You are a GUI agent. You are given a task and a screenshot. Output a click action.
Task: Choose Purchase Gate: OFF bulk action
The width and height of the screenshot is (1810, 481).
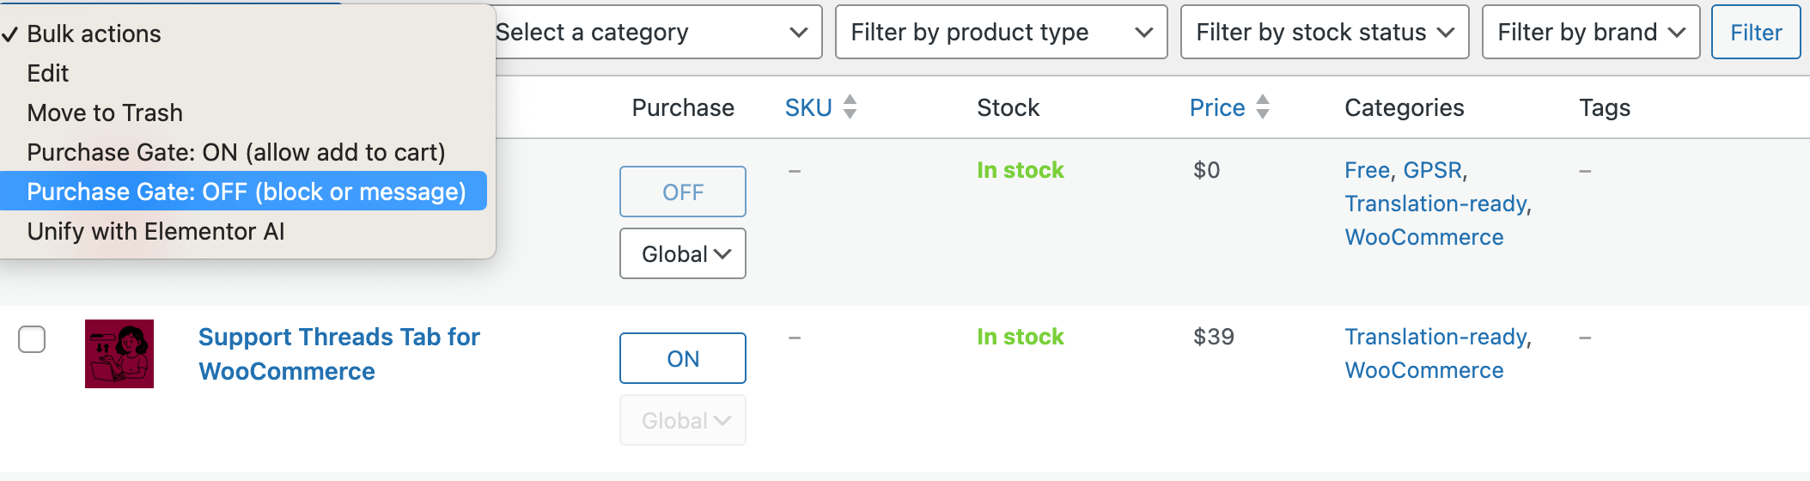pos(246,192)
